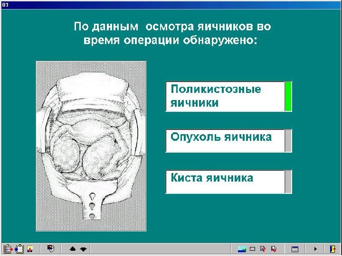Click the empty rectangle frame icon

tap(252, 249)
